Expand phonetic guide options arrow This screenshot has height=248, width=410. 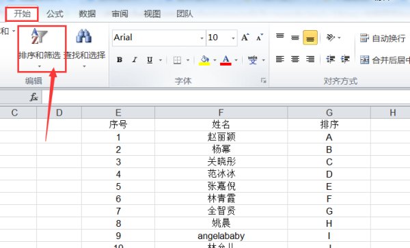(x=263, y=60)
